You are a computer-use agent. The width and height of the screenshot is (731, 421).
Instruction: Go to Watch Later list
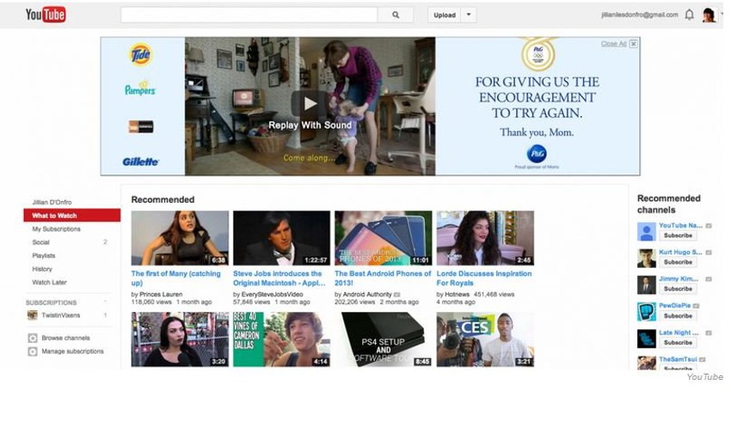tap(50, 282)
